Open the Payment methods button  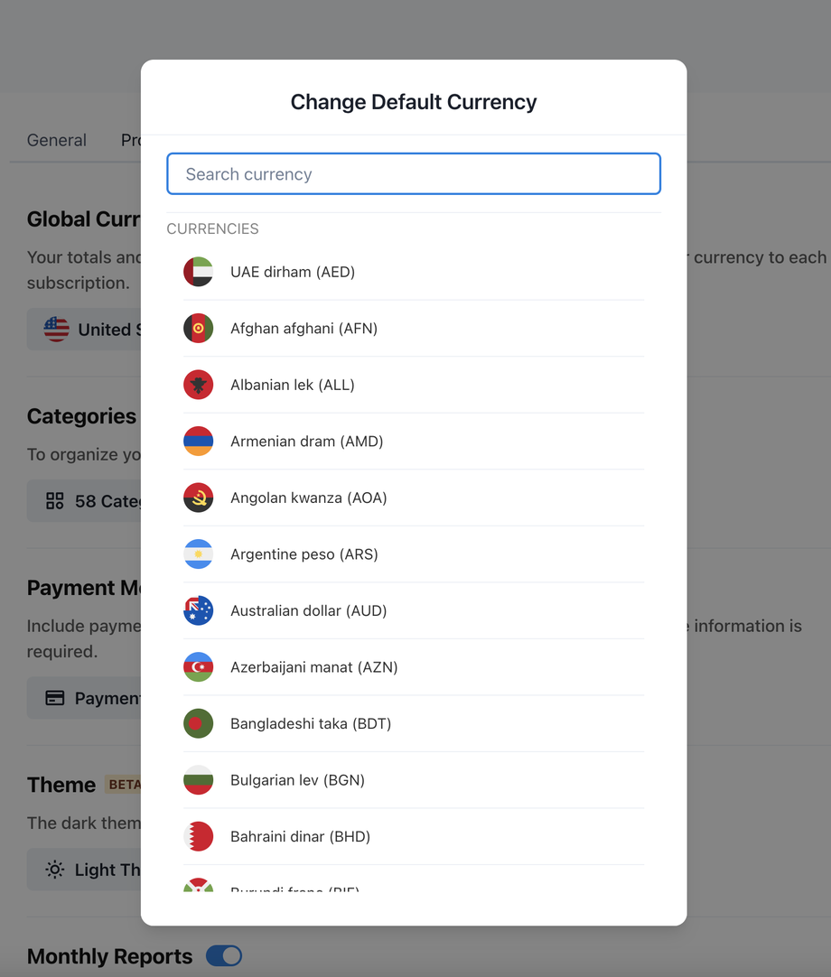(x=86, y=698)
